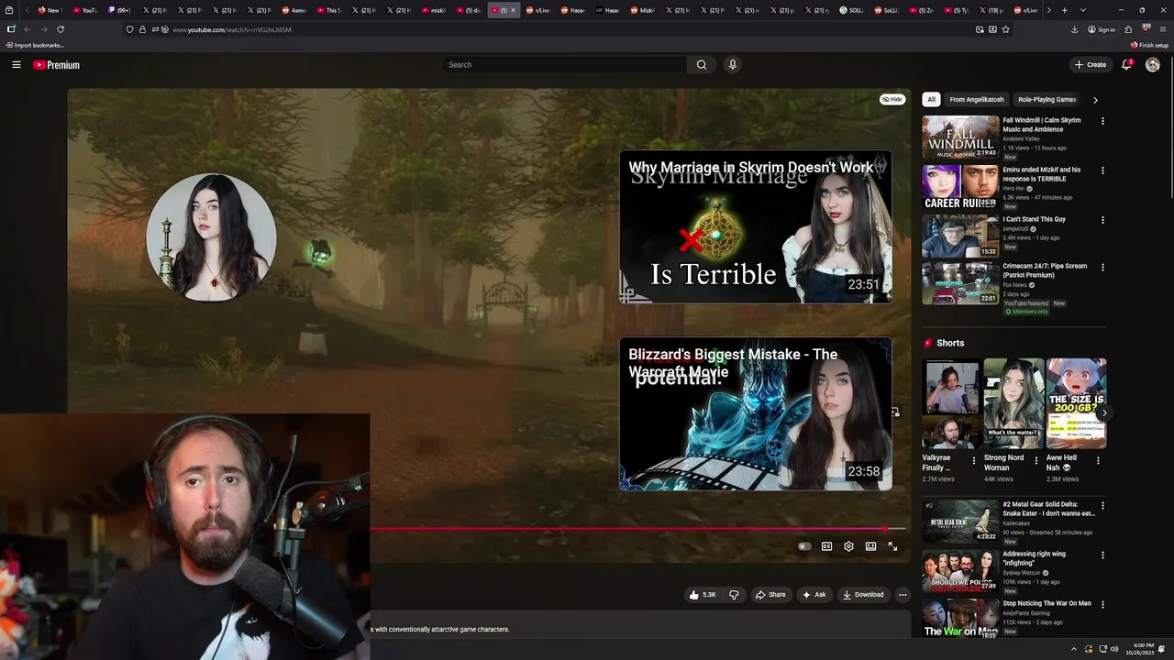Open options for Fall Windmill video
Screen dimensions: 1174x660
[1102, 121]
